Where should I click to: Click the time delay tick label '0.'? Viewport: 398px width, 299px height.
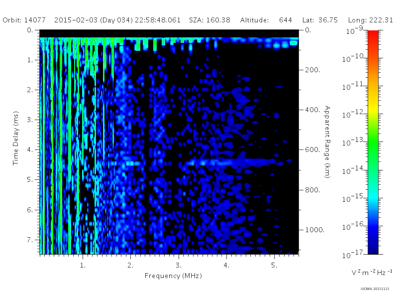click(30, 30)
